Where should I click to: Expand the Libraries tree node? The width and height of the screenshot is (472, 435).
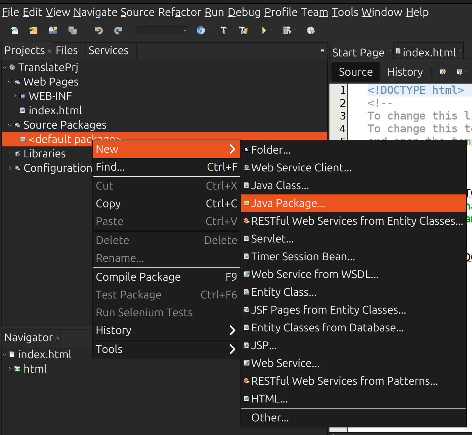pos(10,154)
